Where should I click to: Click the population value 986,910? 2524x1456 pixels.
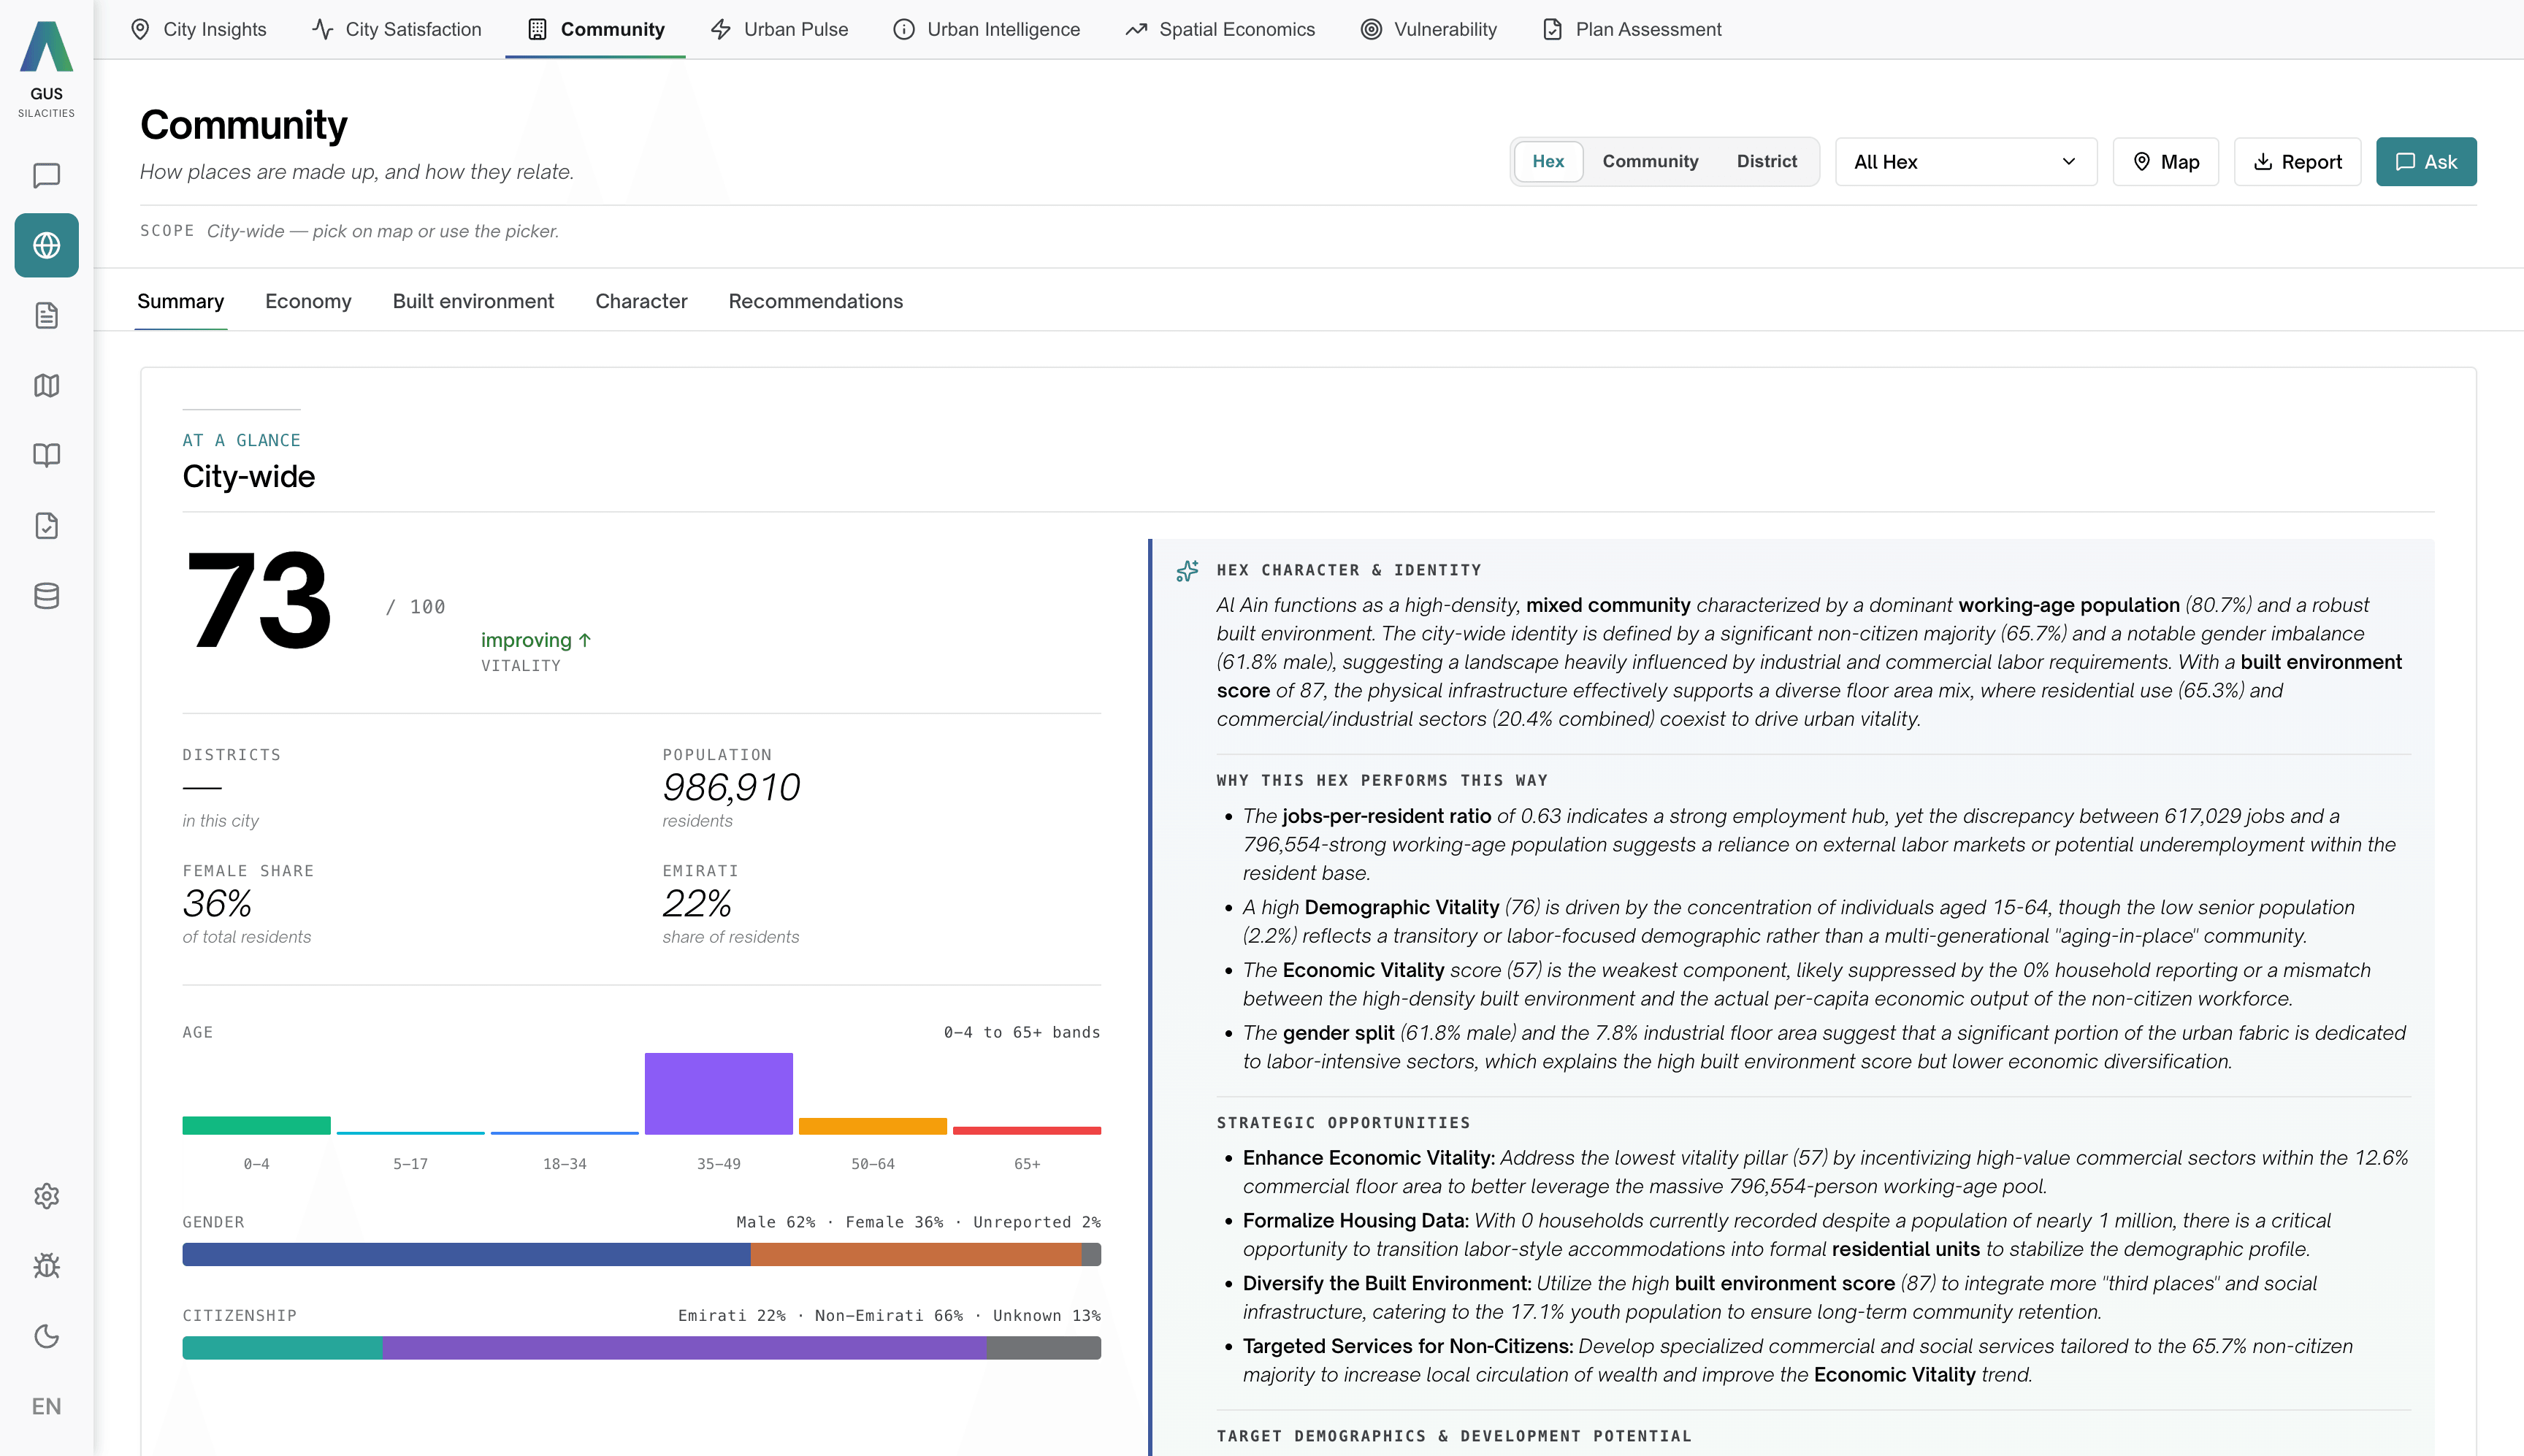(731, 787)
